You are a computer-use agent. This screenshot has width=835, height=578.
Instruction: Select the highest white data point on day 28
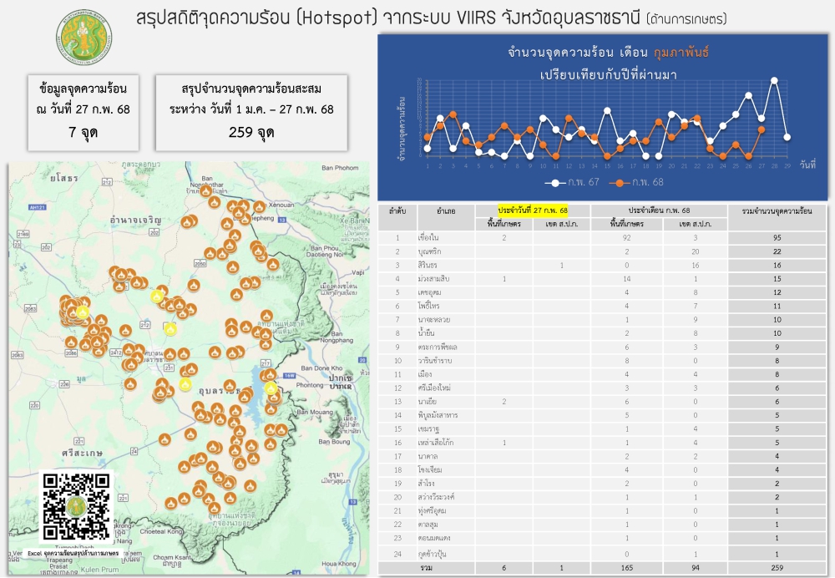coord(774,81)
